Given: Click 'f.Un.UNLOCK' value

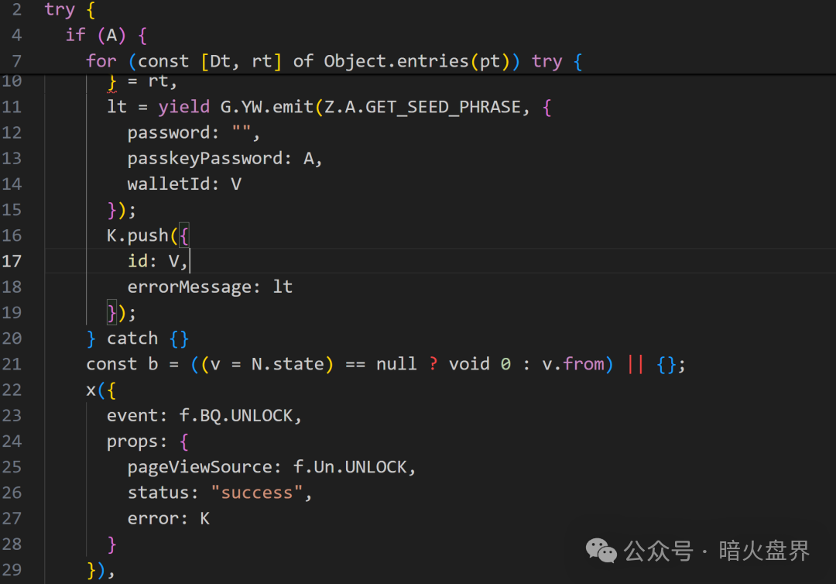Looking at the screenshot, I should 350,467.
